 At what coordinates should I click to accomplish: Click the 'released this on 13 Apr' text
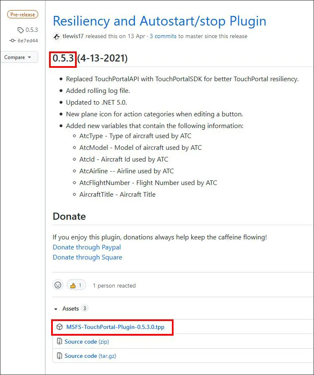coord(115,36)
